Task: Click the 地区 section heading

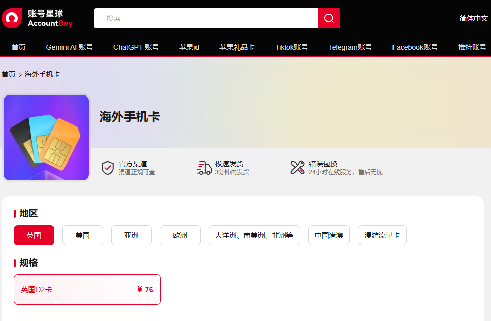Action: (28, 213)
